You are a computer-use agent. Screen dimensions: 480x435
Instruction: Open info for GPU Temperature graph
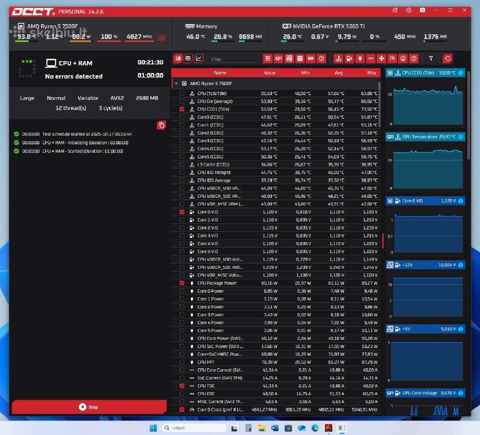point(461,137)
